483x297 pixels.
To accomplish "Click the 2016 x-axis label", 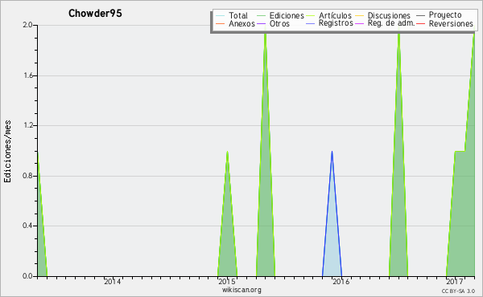I will [x=341, y=282].
